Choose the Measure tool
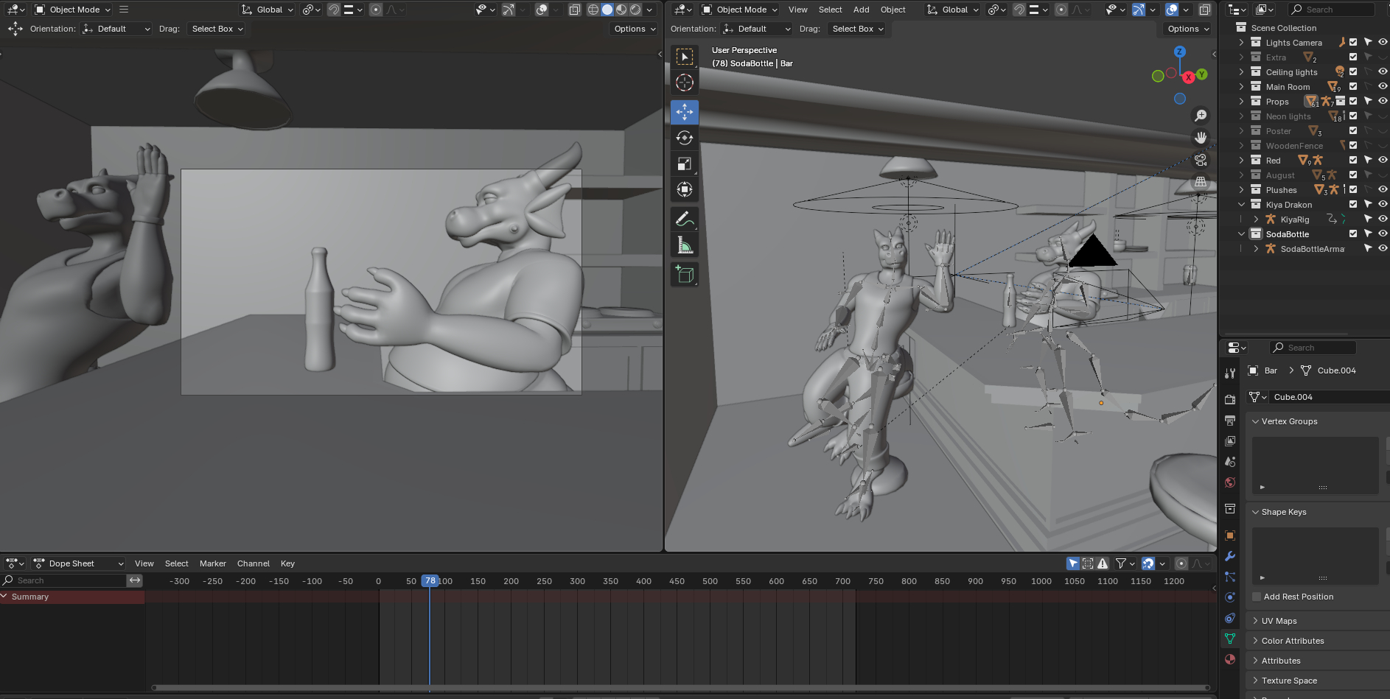The image size is (1390, 699). 684,245
